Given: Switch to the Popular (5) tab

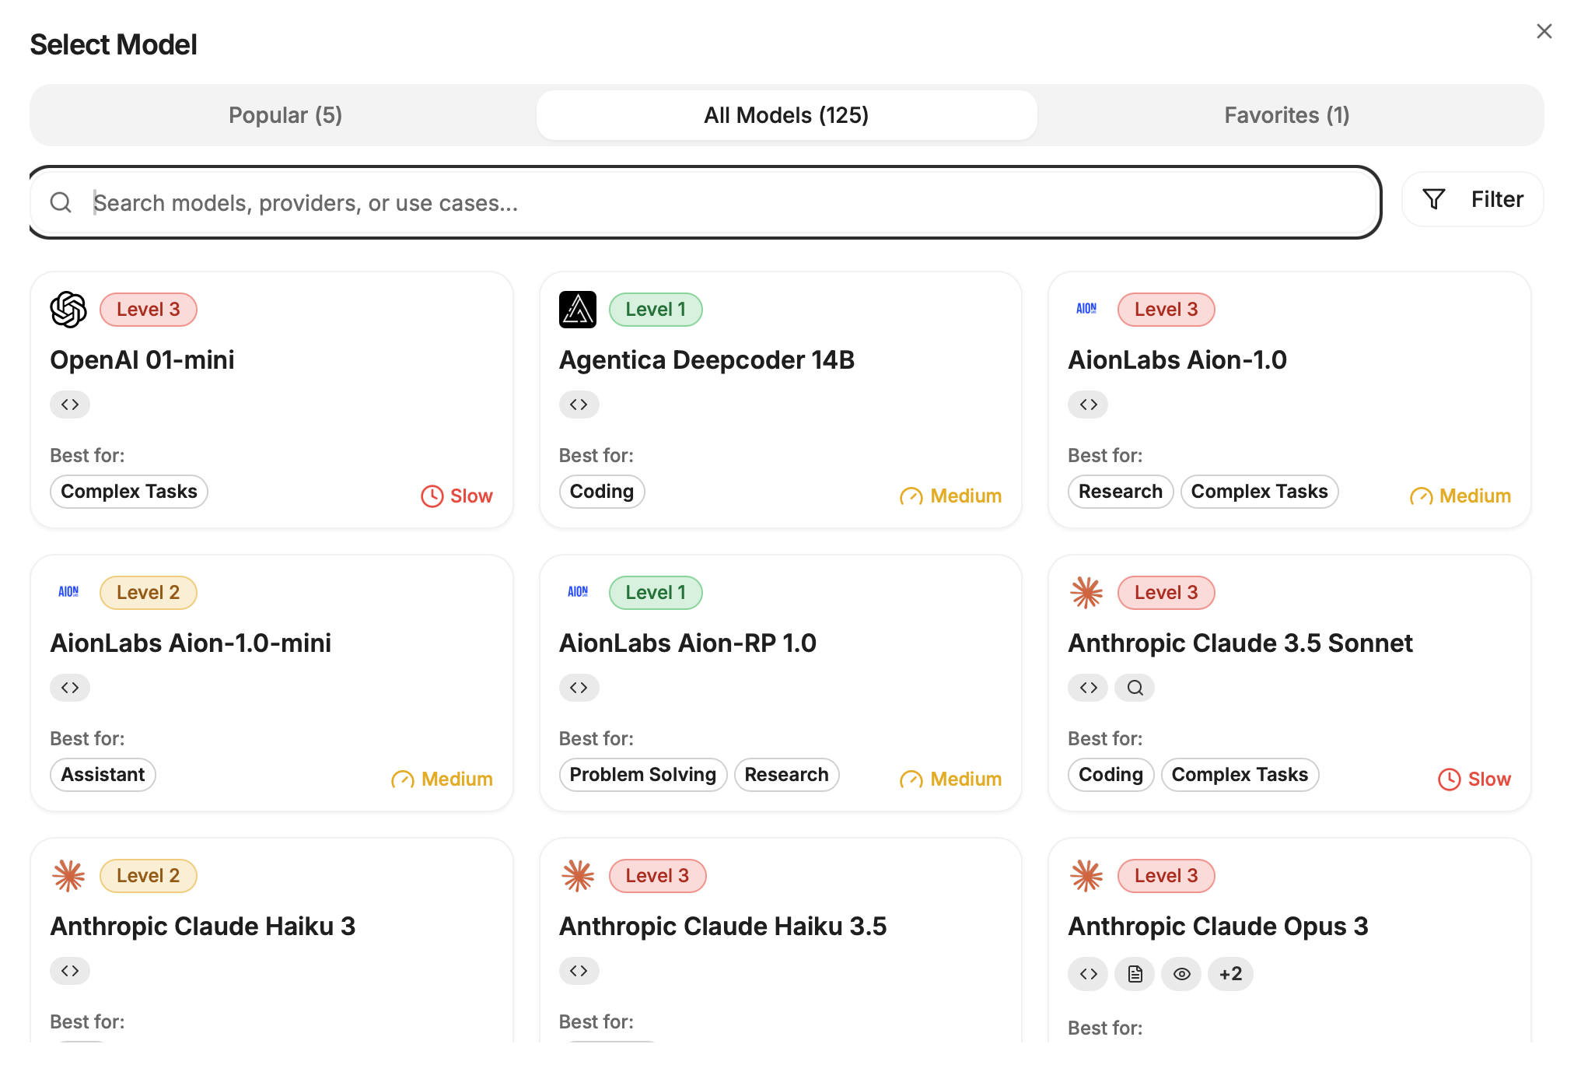Looking at the screenshot, I should click(x=285, y=115).
